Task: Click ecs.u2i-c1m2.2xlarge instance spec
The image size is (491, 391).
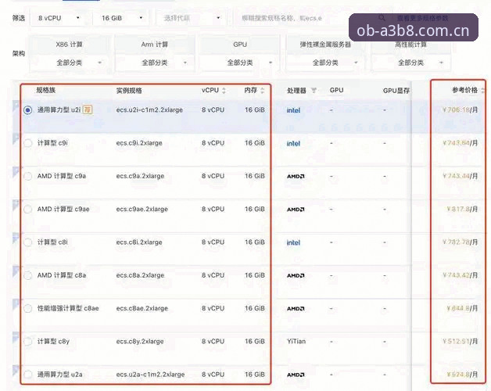Action: [x=149, y=110]
